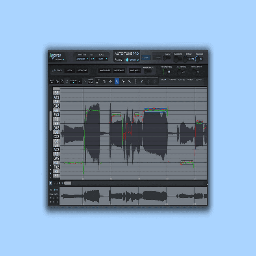Select the Magnifying glass zoom tool

pos(130,81)
